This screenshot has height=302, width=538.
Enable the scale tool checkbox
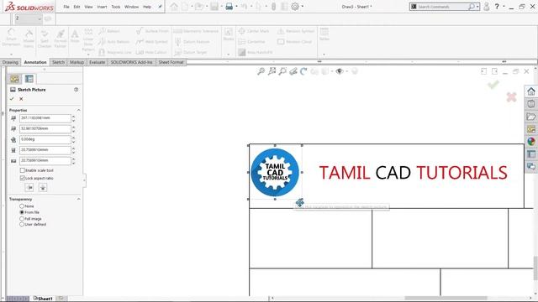pyautogui.click(x=23, y=170)
